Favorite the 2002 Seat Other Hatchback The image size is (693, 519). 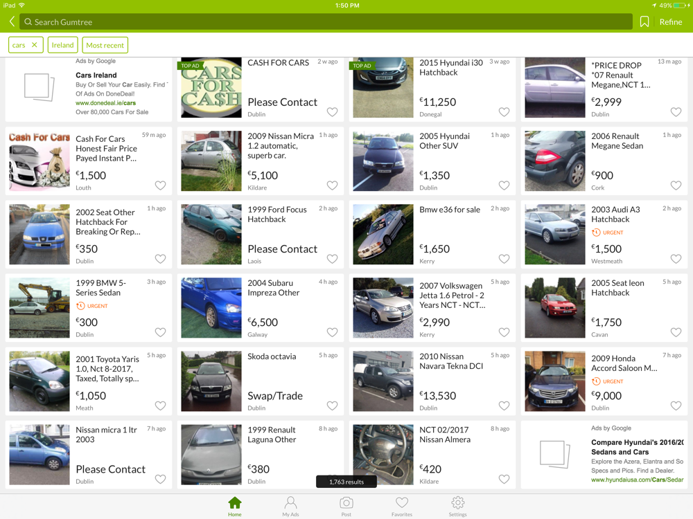[x=161, y=259]
